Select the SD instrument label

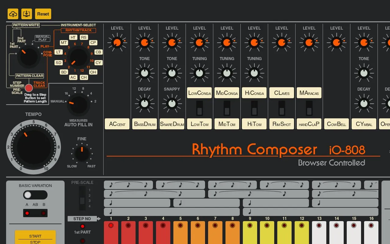pos(58,63)
